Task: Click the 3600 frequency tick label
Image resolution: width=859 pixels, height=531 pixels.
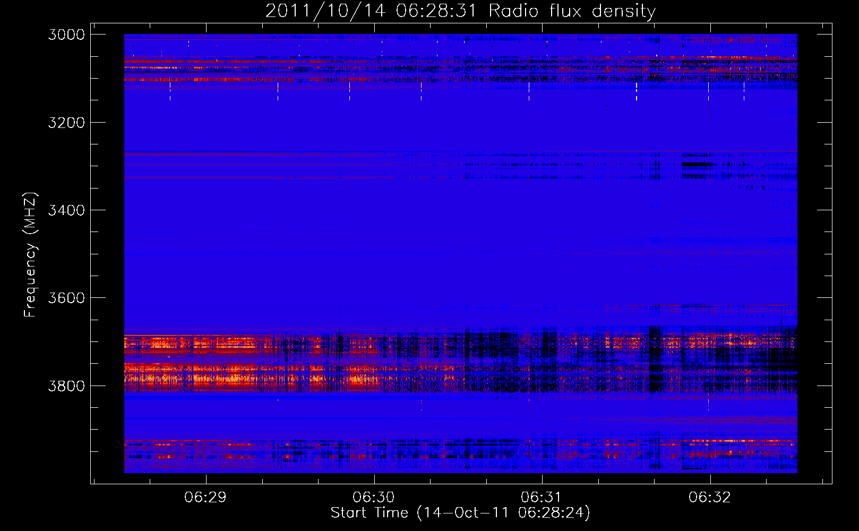Action: tap(66, 298)
